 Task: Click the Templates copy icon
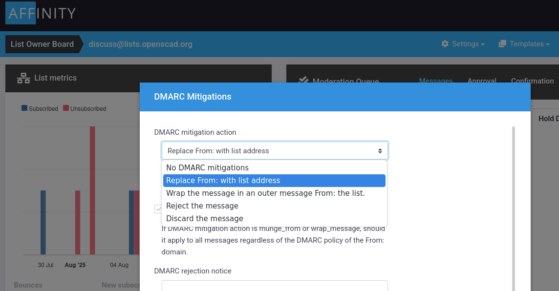(502, 44)
